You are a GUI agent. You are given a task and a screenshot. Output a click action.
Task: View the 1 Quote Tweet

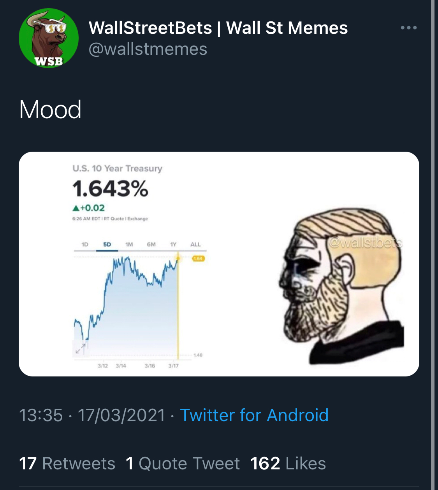pos(183,463)
